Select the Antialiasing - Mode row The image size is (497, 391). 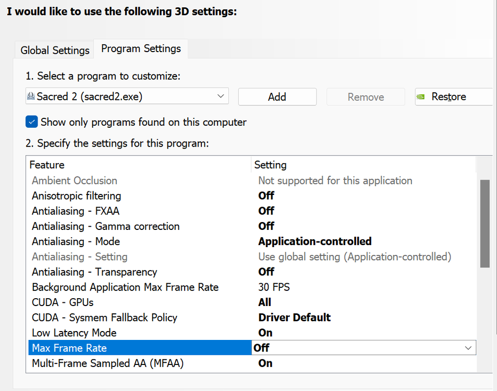(252, 241)
